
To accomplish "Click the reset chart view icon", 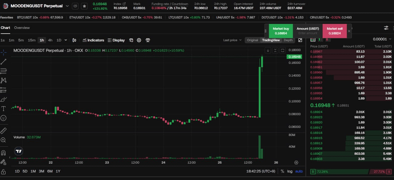I will point(282,51).
